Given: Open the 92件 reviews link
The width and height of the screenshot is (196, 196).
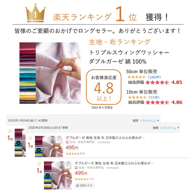Looking at the screenshot, I should 154,97.
